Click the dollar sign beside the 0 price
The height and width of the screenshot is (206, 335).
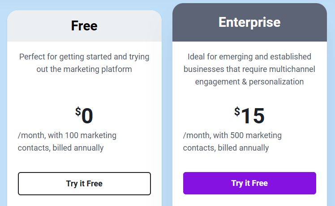[78, 111]
